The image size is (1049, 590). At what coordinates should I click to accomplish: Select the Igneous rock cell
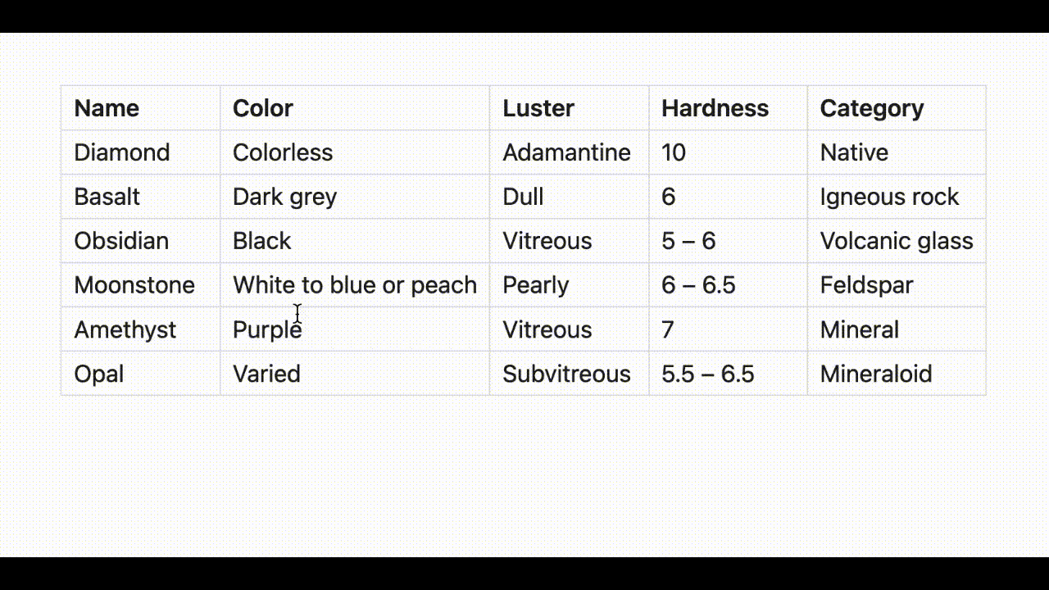(889, 197)
